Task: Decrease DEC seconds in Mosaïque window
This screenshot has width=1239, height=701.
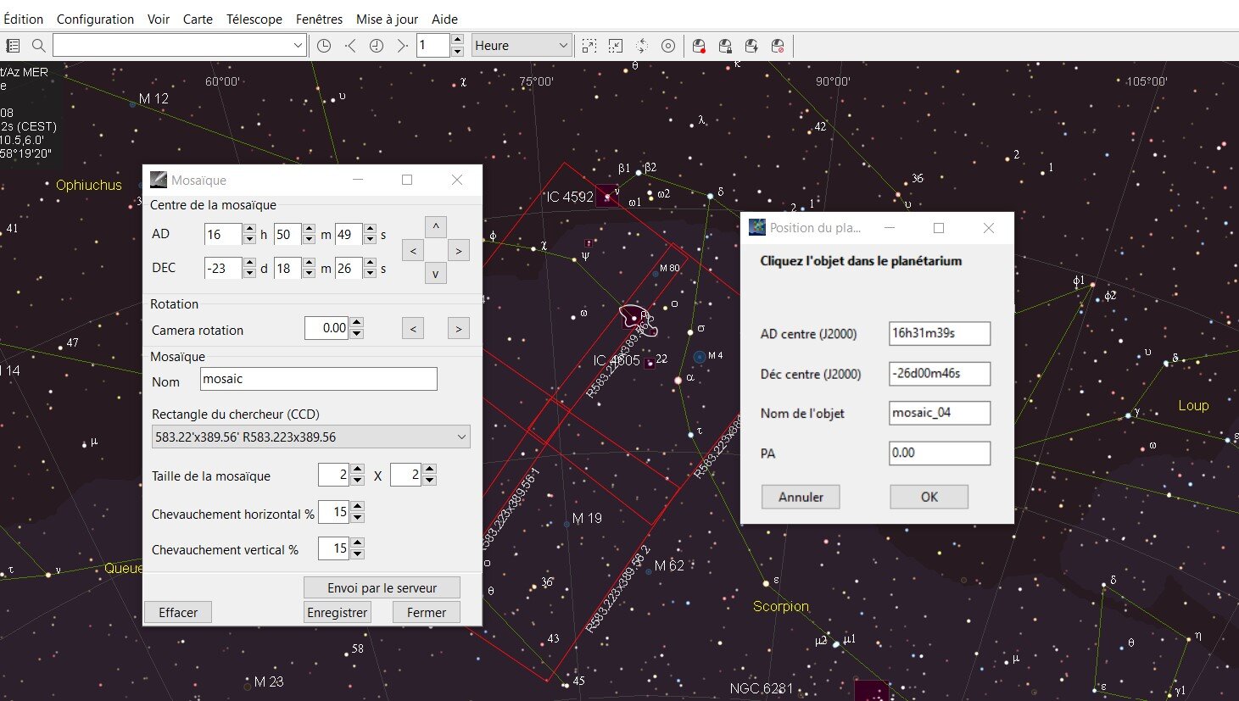Action: [370, 274]
